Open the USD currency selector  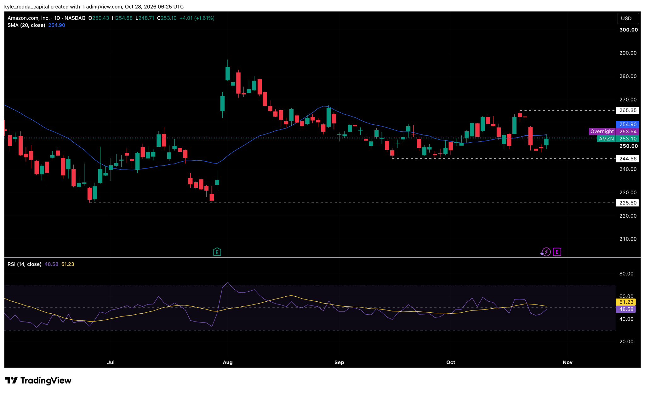(x=628, y=18)
